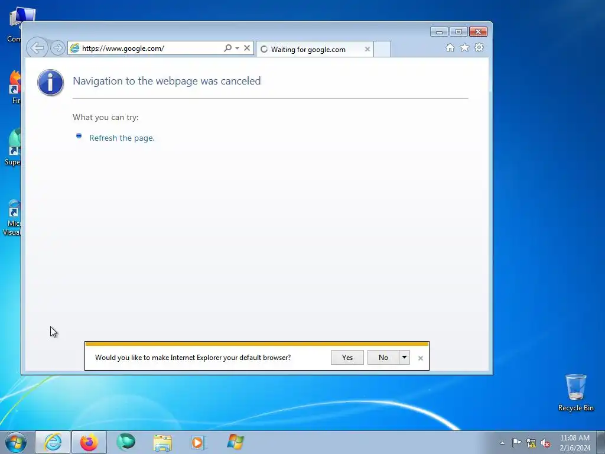Click the Navigation to the webpage was canceled heading
Viewport: 605px width, 454px height.
[x=167, y=80]
